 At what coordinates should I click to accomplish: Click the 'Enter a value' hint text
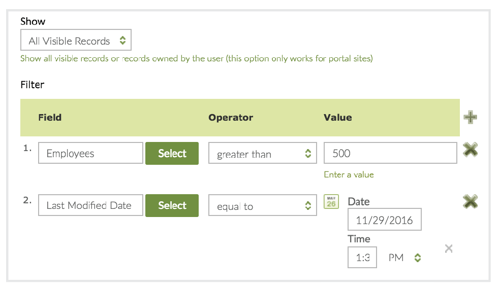[x=349, y=174]
